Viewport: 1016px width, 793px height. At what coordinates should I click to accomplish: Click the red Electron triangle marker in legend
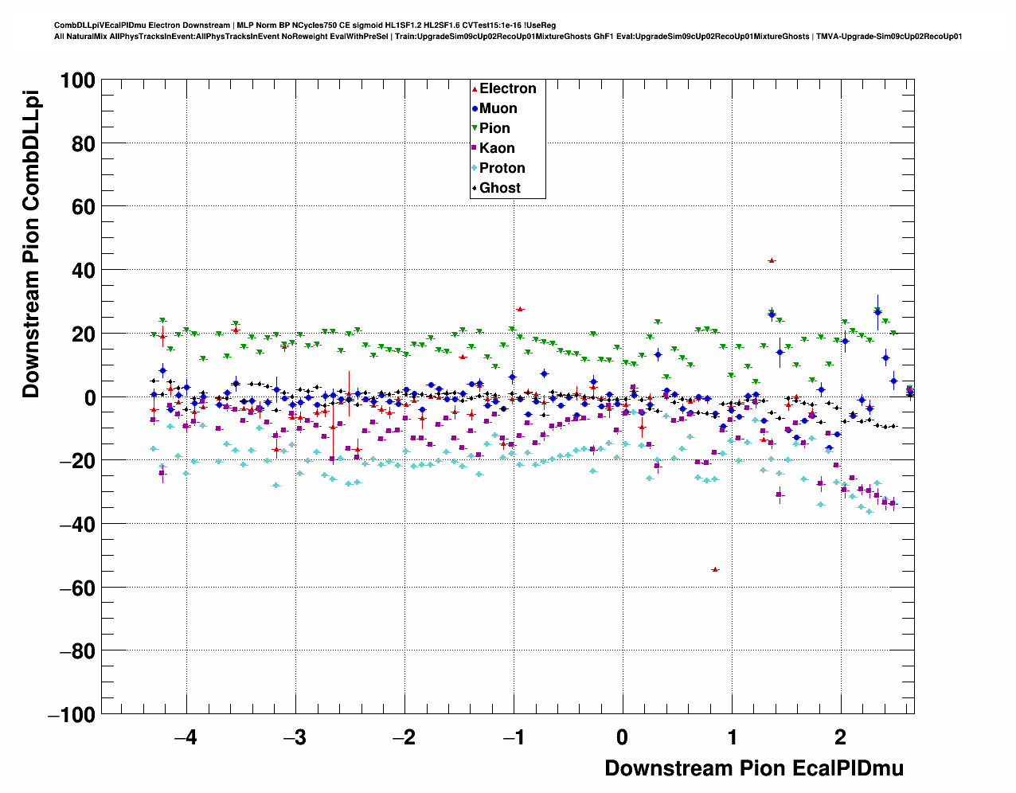point(475,88)
